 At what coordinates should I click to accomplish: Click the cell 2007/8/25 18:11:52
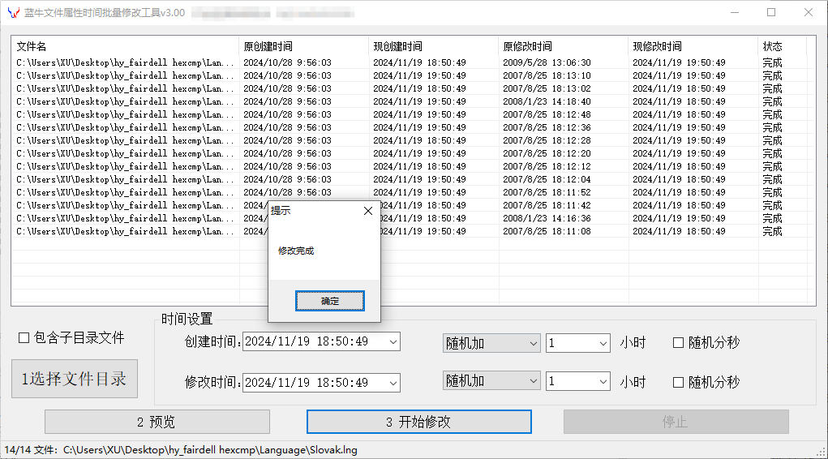click(547, 192)
